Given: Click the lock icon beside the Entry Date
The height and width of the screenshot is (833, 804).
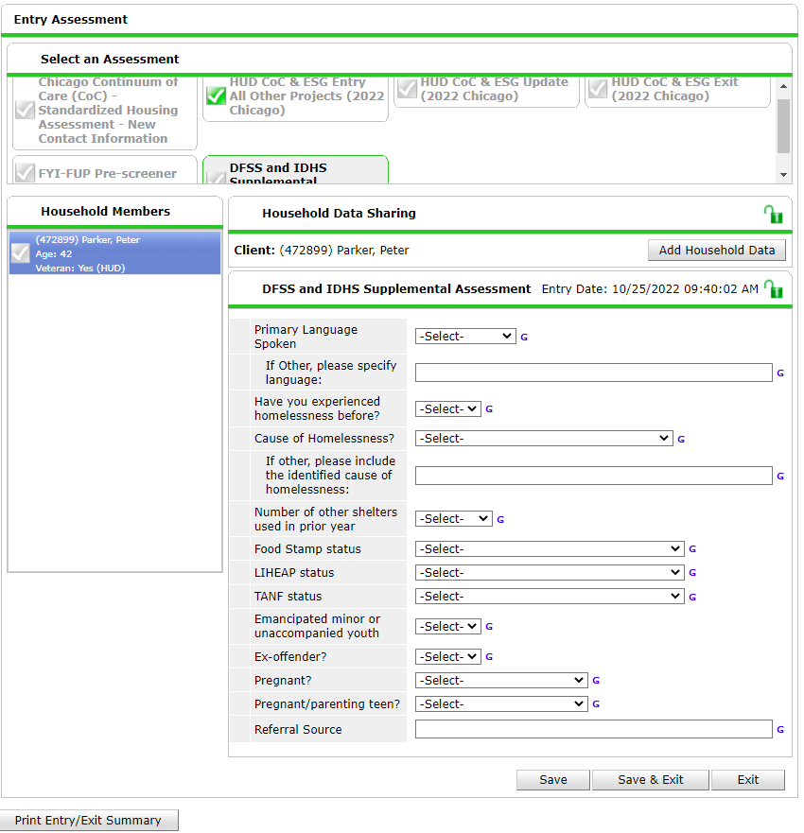Looking at the screenshot, I should point(773,289).
